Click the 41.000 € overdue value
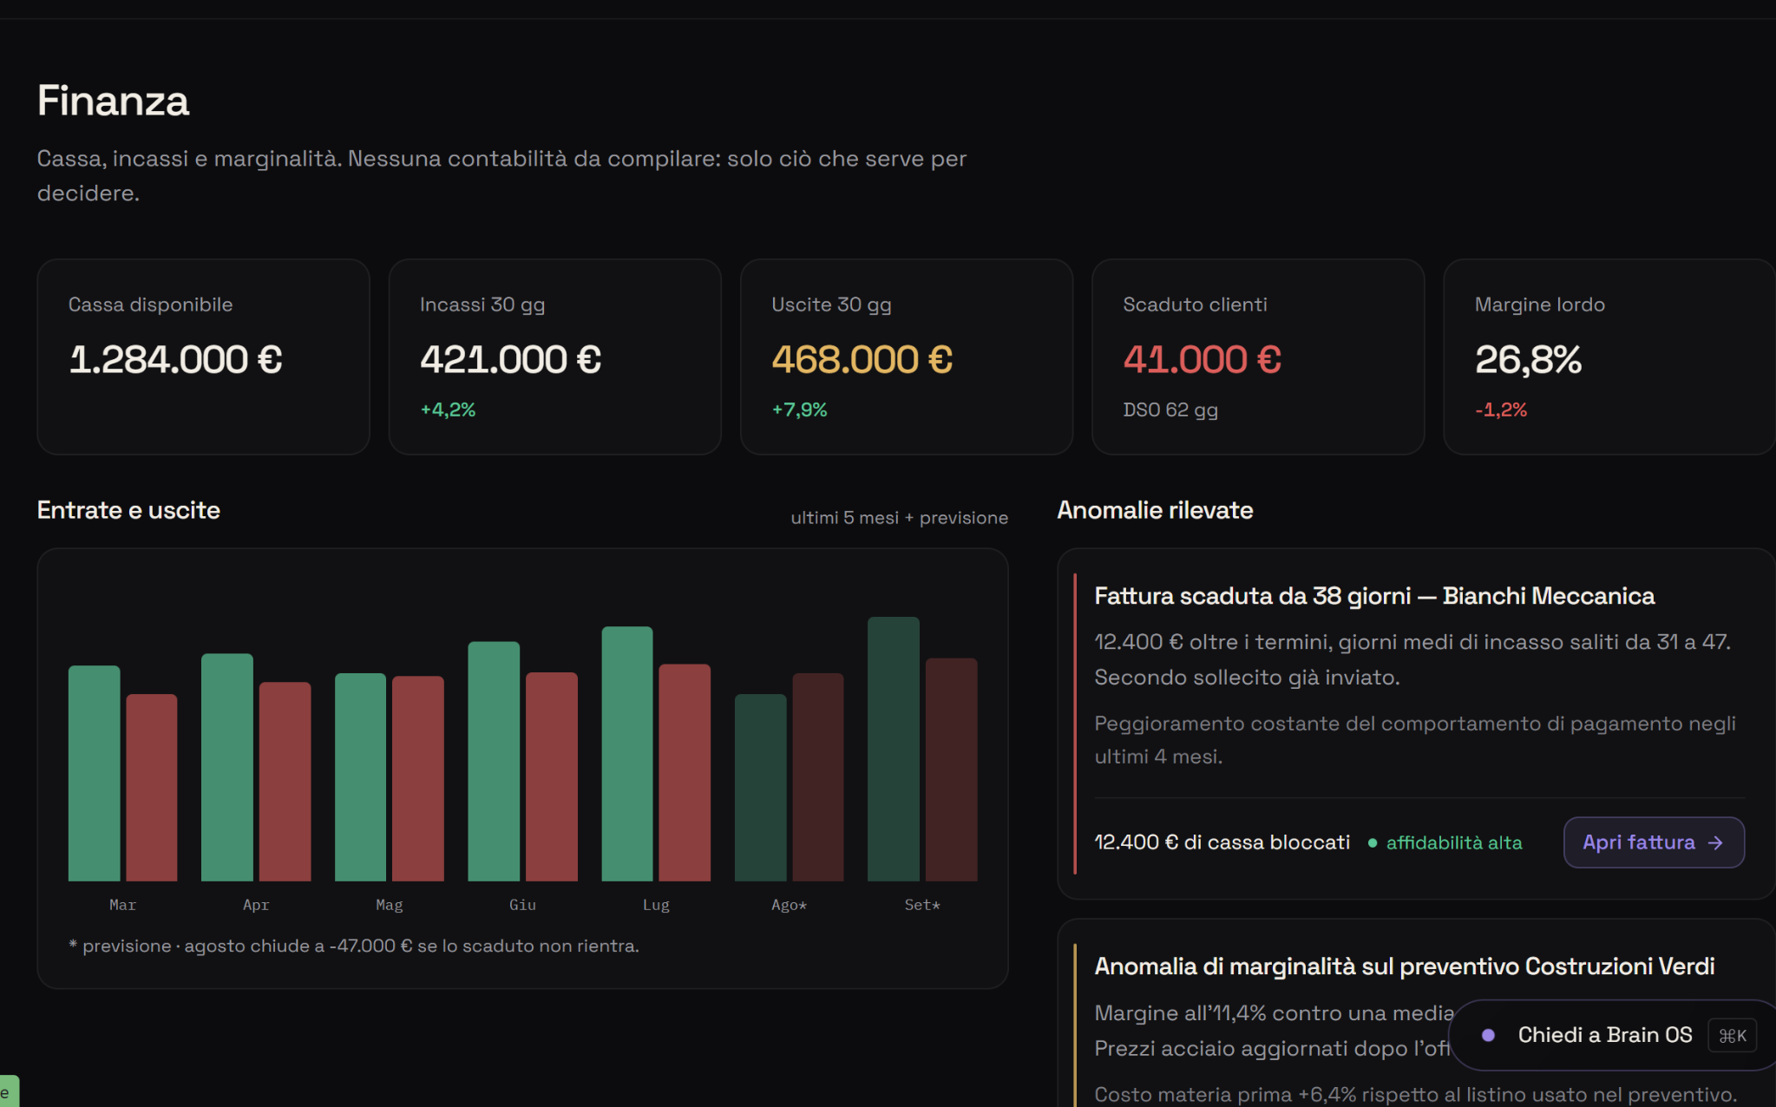Viewport: 1776px width, 1107px height. click(x=1203, y=359)
